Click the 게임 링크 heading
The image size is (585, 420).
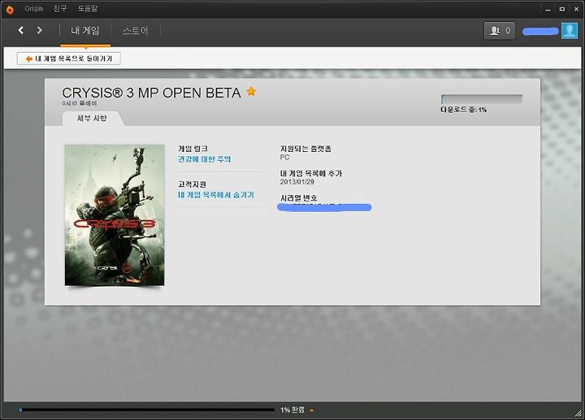(193, 149)
